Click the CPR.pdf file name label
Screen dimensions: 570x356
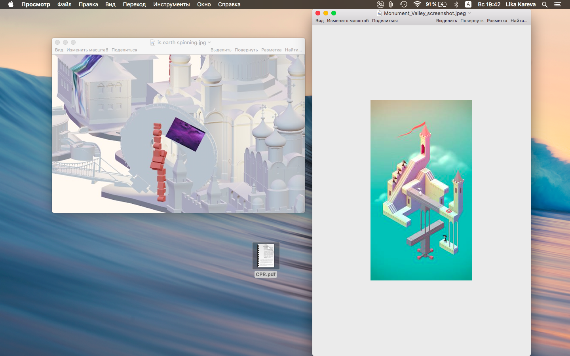(266, 274)
